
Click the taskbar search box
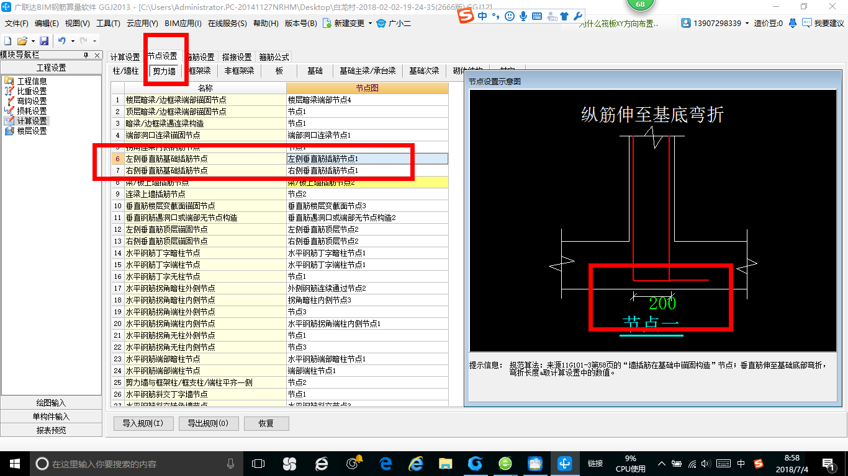pos(137,464)
